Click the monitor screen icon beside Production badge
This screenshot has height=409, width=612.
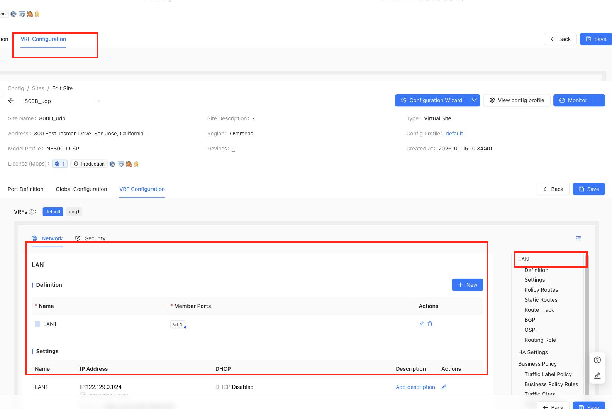pyautogui.click(x=121, y=164)
